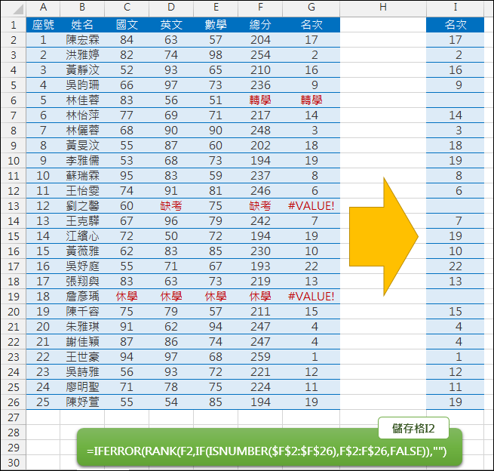This screenshot has height=471, width=494.
Task: Click the 國文 header cell
Action: (x=127, y=25)
